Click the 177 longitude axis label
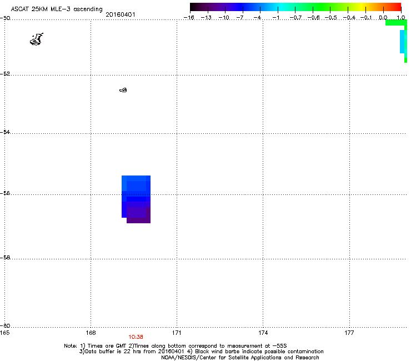This screenshot has height=361, width=411. click(349, 333)
